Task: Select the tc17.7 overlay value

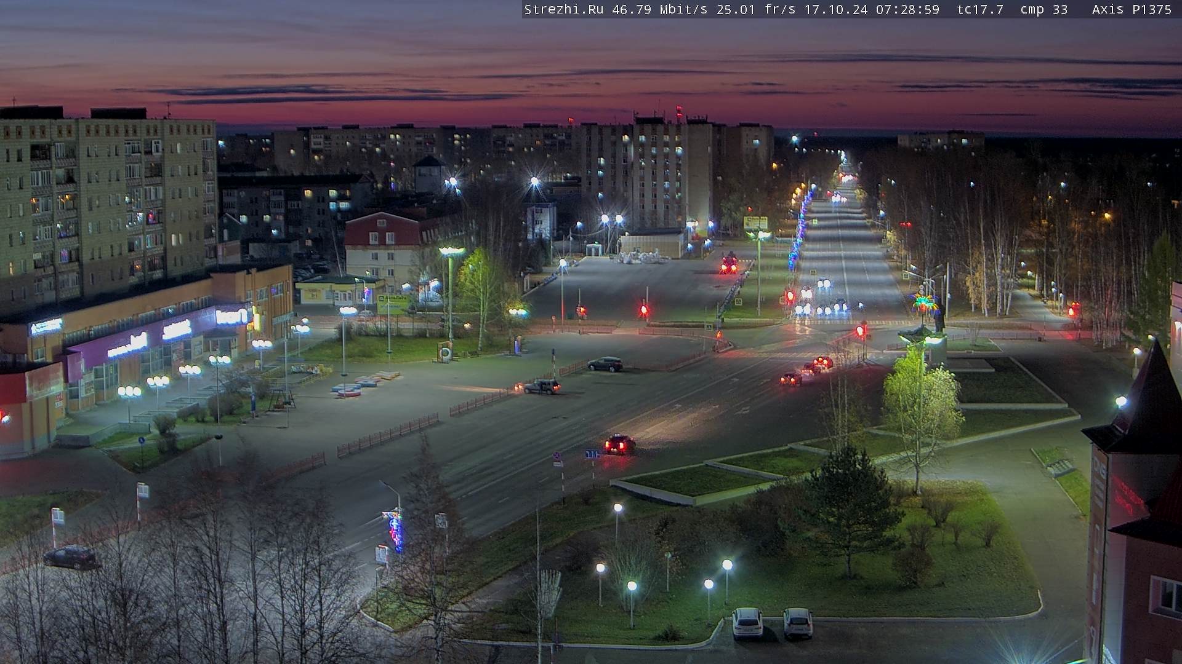Action: point(980,9)
